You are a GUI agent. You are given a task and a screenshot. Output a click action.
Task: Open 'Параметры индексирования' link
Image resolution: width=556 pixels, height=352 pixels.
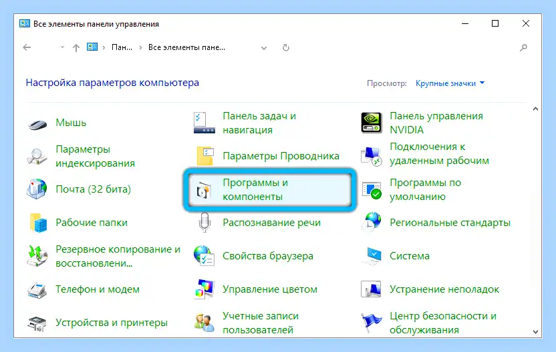click(x=95, y=156)
